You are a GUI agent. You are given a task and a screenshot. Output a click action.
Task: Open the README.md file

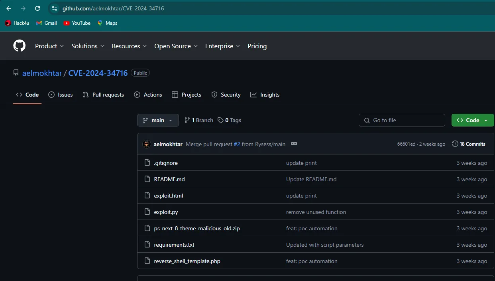(x=169, y=179)
